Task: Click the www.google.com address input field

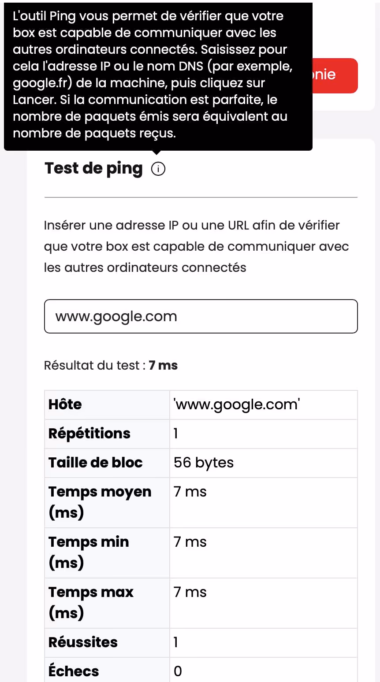Action: (201, 316)
